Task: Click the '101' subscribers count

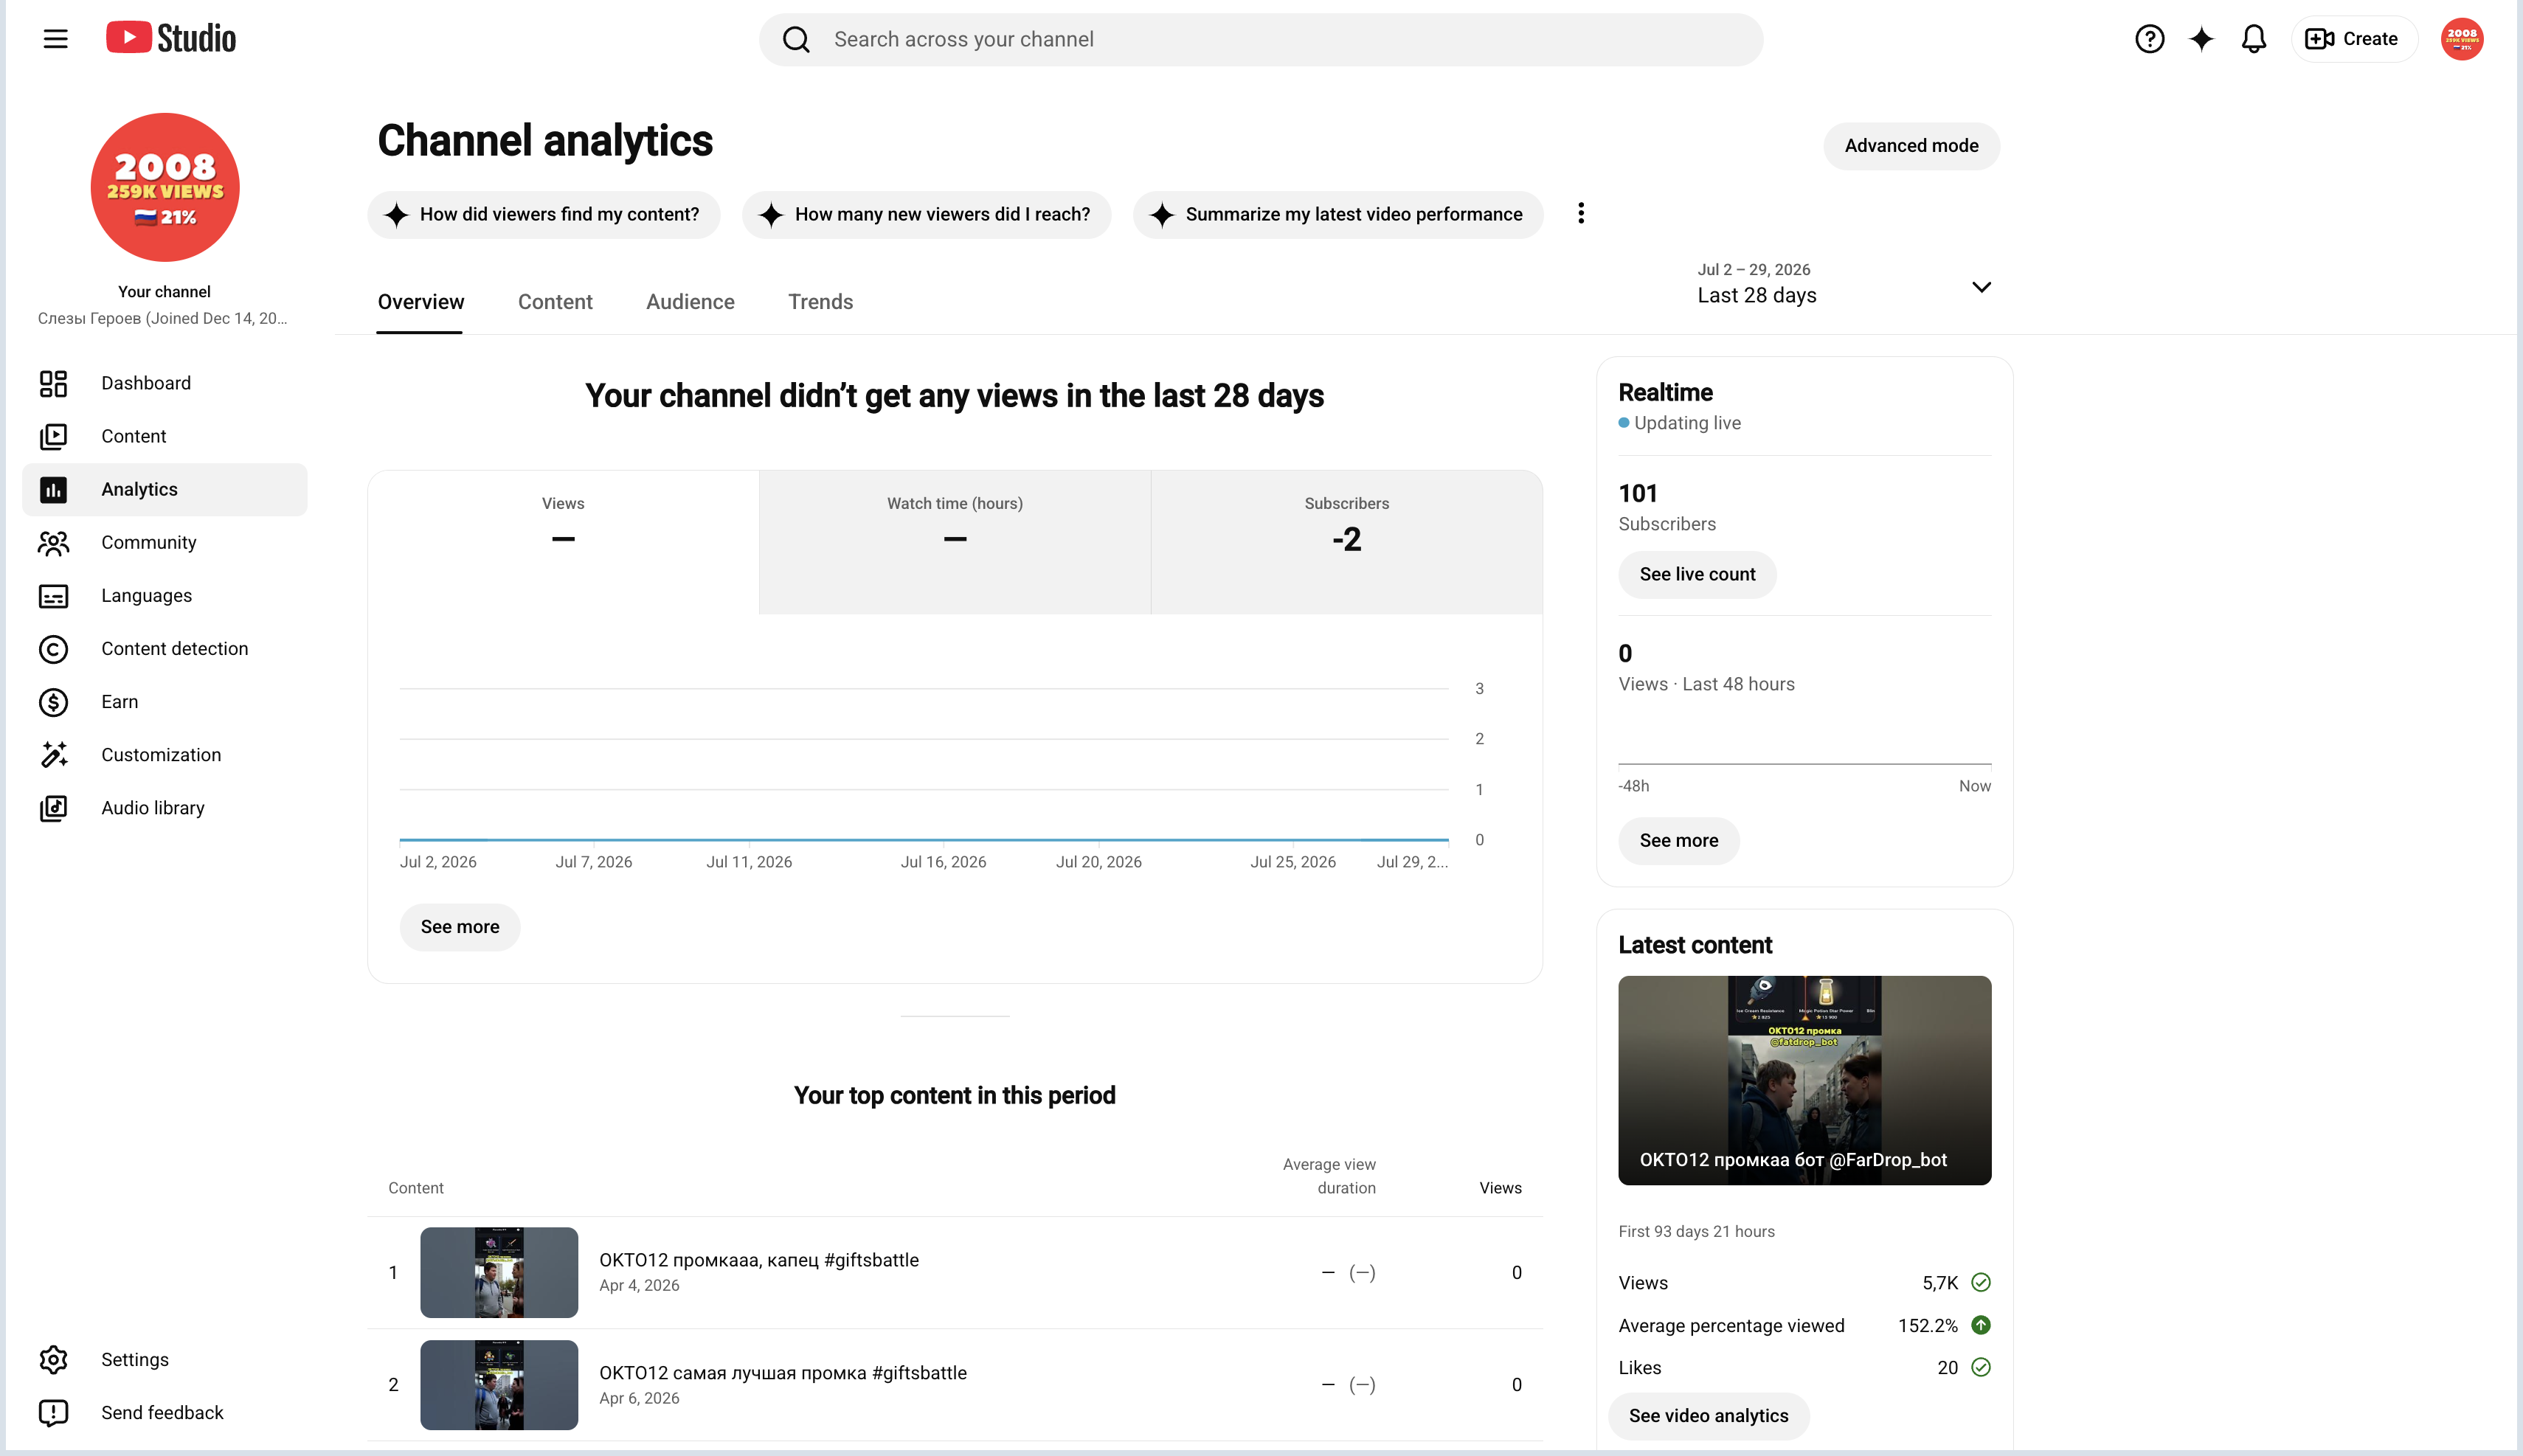Action: [1637, 493]
